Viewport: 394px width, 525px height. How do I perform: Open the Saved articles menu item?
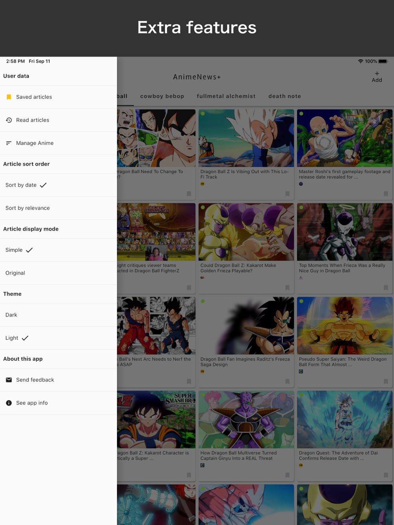(x=58, y=97)
